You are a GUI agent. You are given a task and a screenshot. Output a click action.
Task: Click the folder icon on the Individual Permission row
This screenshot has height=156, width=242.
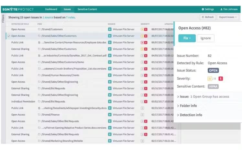pyautogui.click(x=39, y=101)
